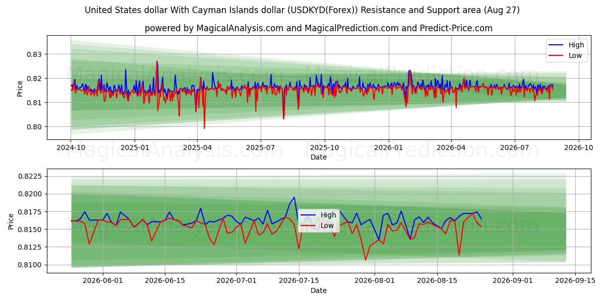Click the top chart 'Date' axis label
The width and height of the screenshot is (605, 302).
[x=319, y=157]
